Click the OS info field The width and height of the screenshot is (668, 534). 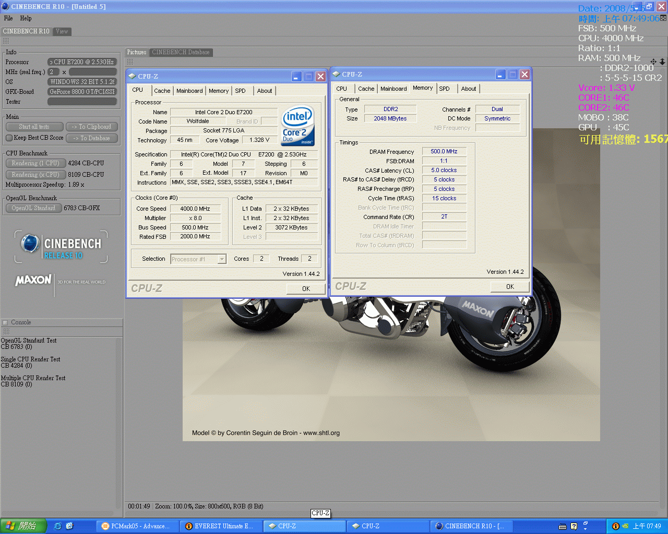point(82,82)
